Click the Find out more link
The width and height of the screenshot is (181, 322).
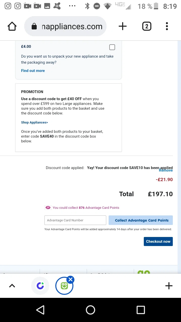33,71
